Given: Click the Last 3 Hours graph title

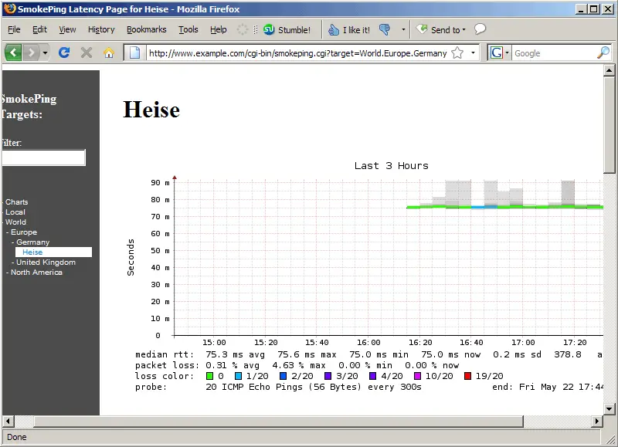Looking at the screenshot, I should coord(391,166).
